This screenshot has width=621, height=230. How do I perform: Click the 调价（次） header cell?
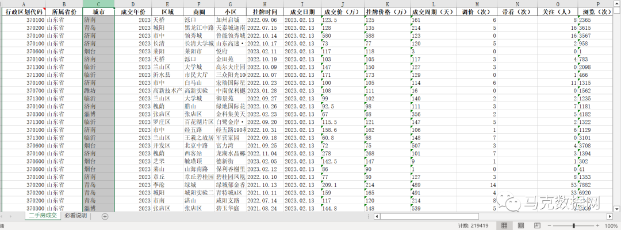point(477,12)
